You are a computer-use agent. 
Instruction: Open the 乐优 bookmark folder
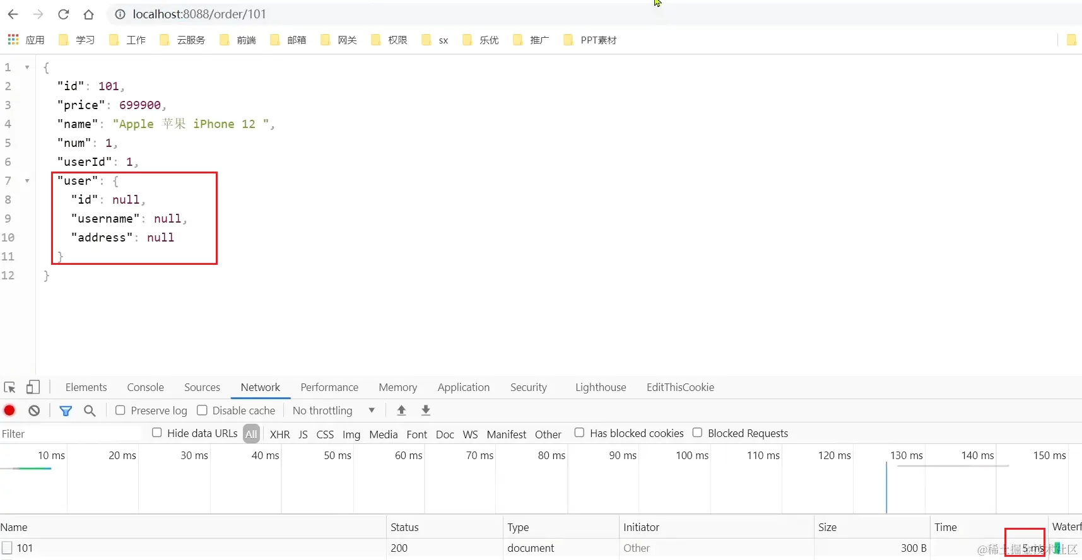[480, 40]
